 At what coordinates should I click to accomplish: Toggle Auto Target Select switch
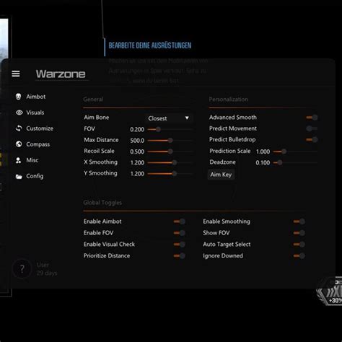pos(299,245)
